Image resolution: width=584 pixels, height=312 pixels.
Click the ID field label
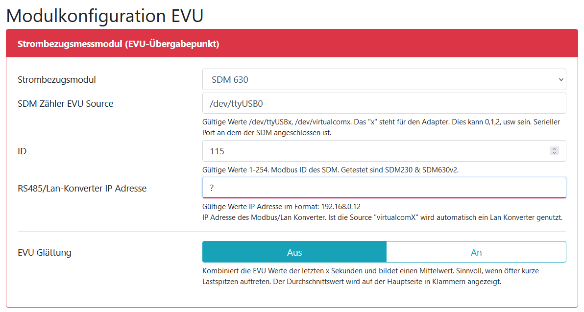(22, 151)
